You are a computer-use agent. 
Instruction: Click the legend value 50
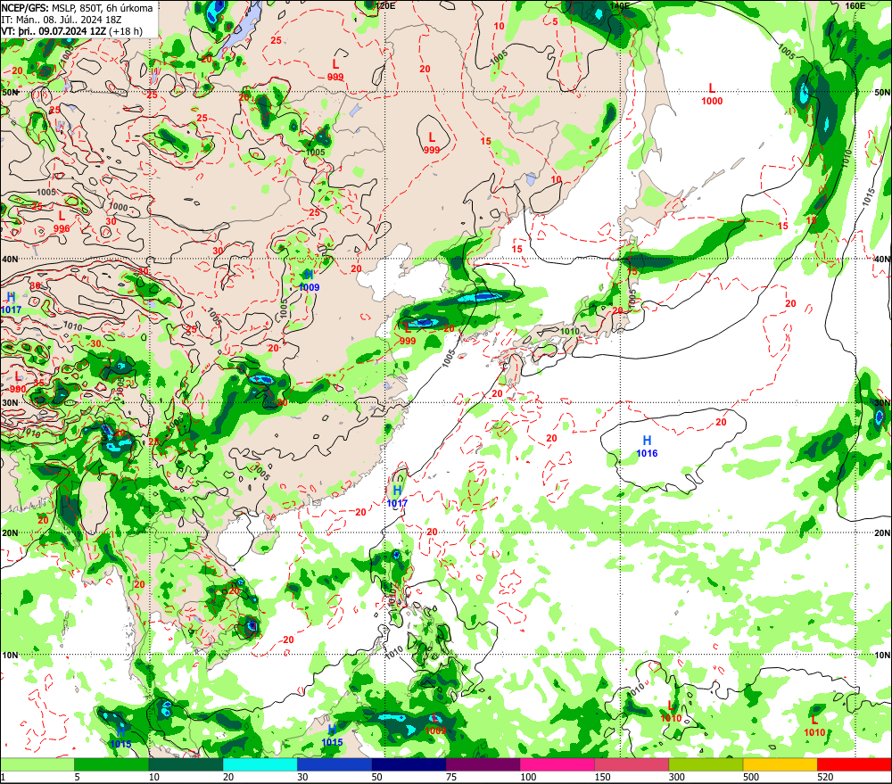[377, 777]
